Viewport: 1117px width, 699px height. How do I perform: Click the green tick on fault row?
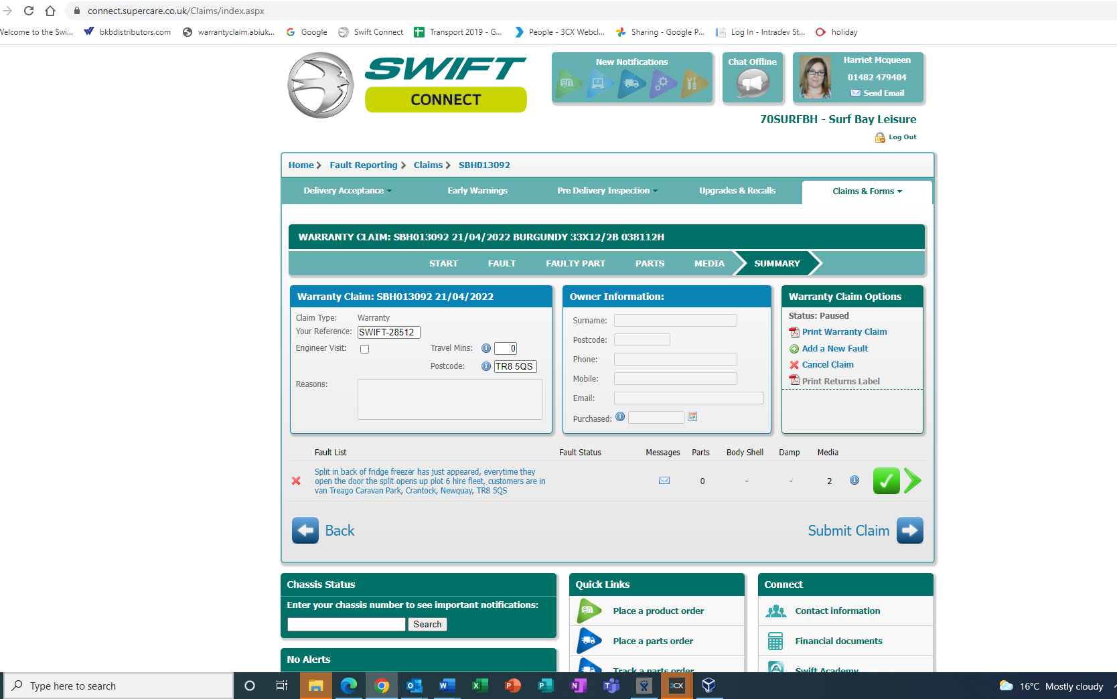(886, 481)
